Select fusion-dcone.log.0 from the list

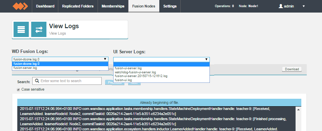(x=60, y=64)
